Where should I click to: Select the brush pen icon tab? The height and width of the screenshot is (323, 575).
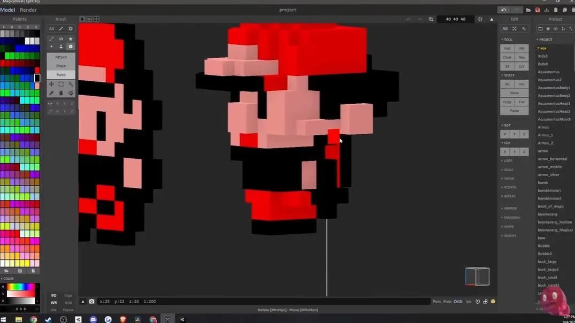[x=61, y=28]
